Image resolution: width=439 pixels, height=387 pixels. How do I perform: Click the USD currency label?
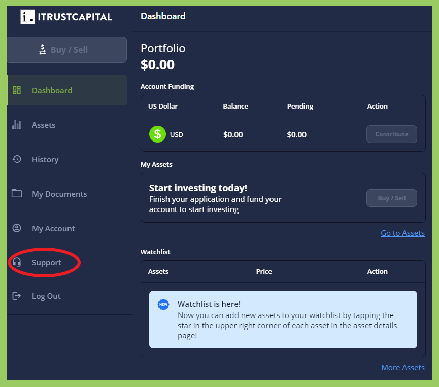click(x=177, y=134)
